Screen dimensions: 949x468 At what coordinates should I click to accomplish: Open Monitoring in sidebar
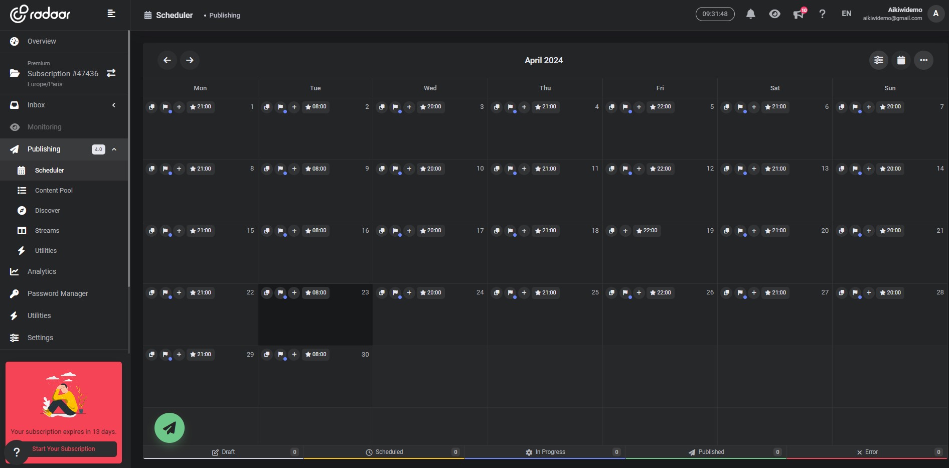[x=64, y=127]
